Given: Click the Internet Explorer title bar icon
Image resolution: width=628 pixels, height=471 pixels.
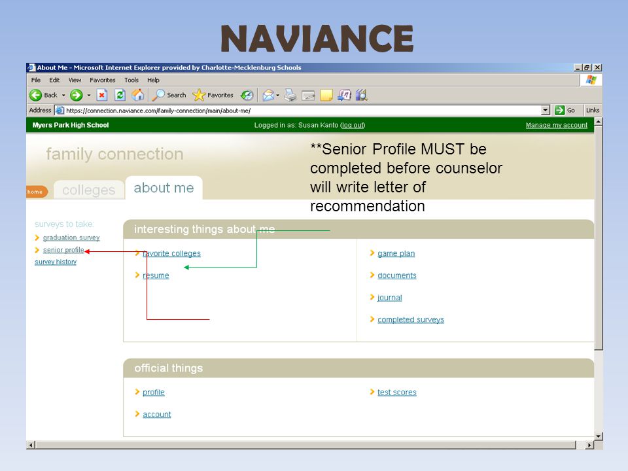Looking at the screenshot, I should pos(31,67).
